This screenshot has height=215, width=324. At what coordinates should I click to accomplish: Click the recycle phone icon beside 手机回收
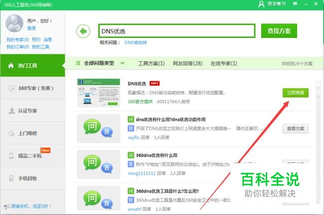pos(11,178)
